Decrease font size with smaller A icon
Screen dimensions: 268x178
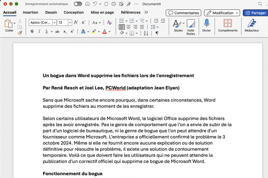coord(83,23)
